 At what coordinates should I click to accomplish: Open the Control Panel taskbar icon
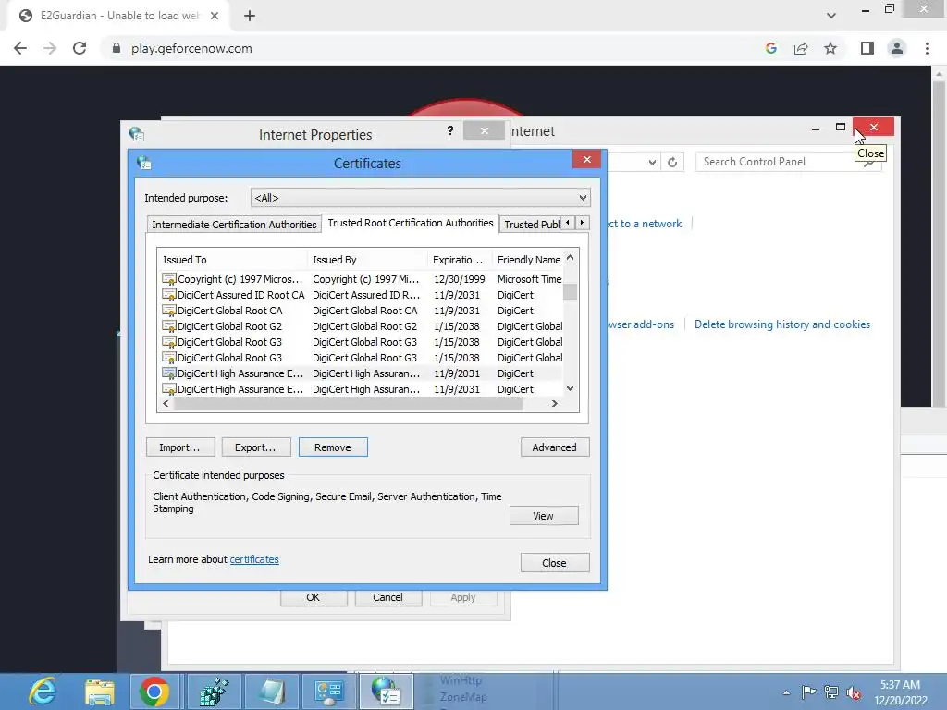point(329,692)
